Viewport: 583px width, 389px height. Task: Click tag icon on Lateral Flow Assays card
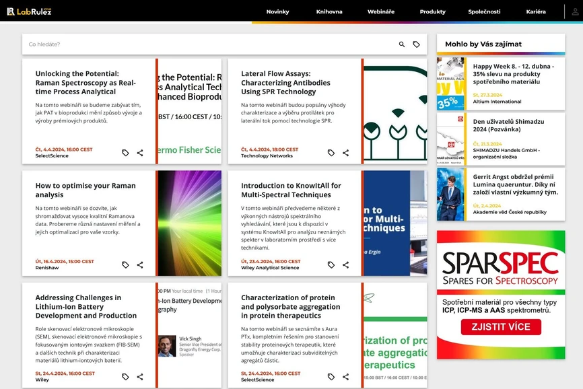tap(331, 153)
